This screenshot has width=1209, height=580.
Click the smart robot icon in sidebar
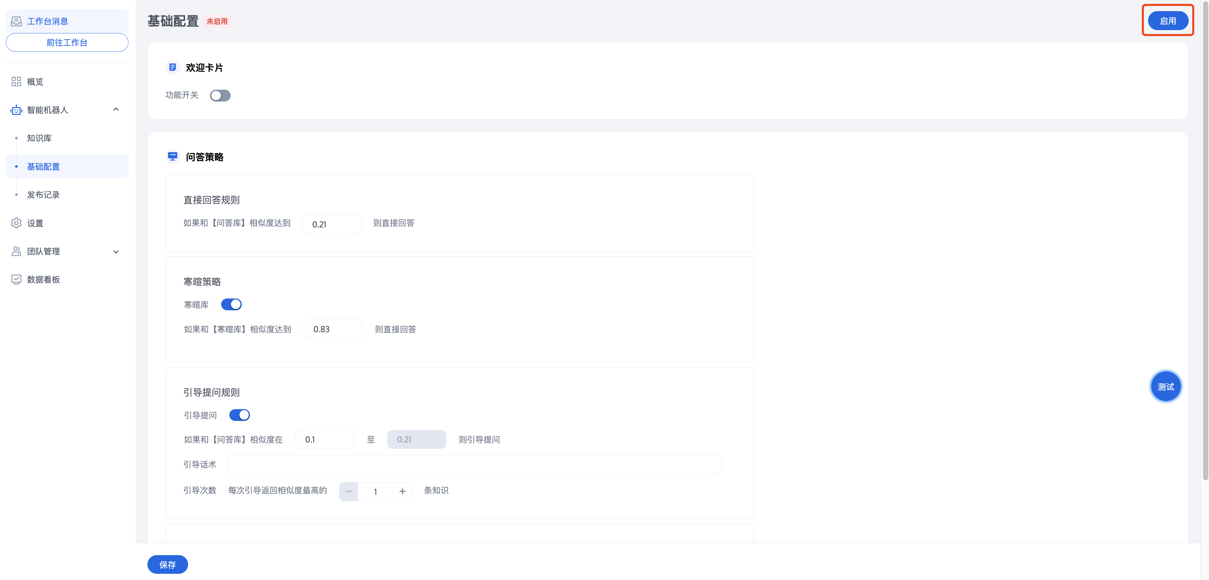(16, 110)
